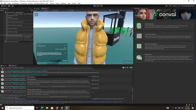Toggle Console Error Pause
This screenshot has width=196, height=110.
coord(15,67)
